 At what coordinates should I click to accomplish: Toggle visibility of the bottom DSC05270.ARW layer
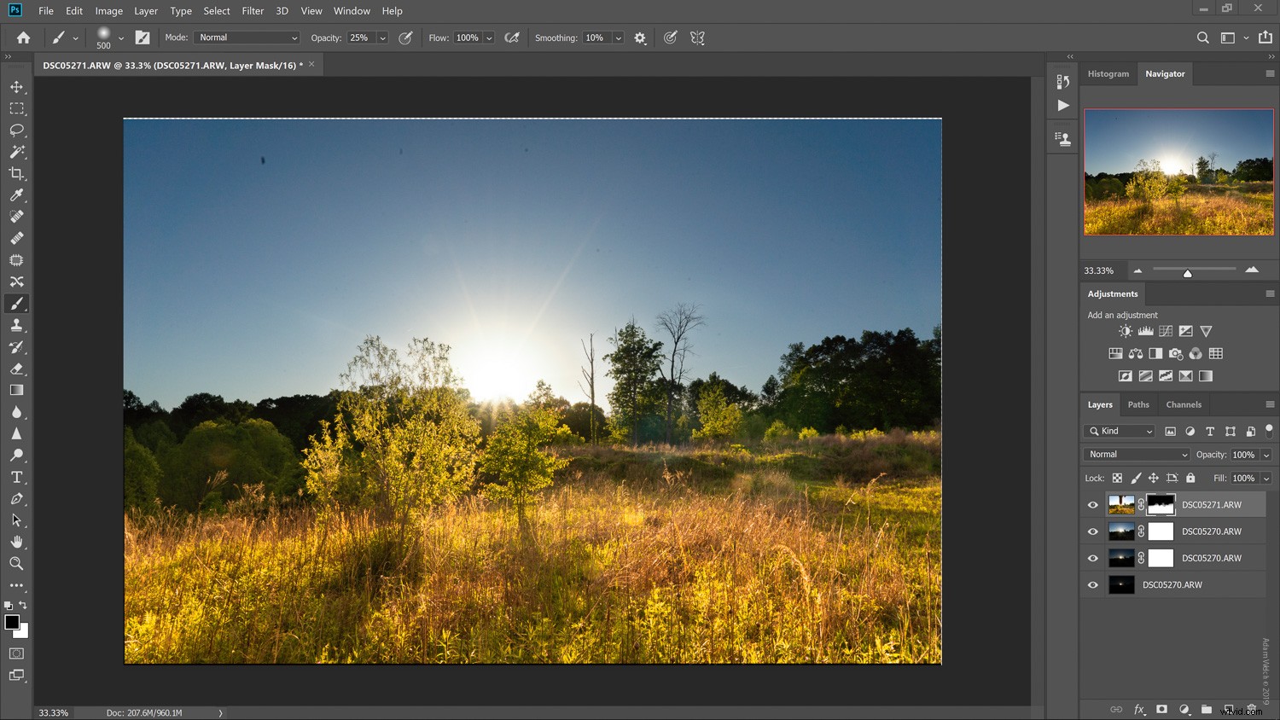(x=1093, y=584)
